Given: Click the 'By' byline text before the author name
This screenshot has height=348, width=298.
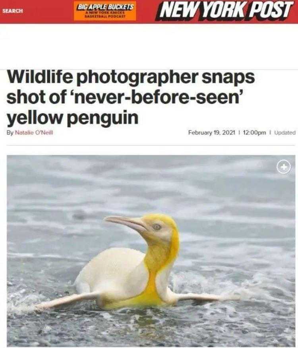Looking at the screenshot, I should point(10,133).
